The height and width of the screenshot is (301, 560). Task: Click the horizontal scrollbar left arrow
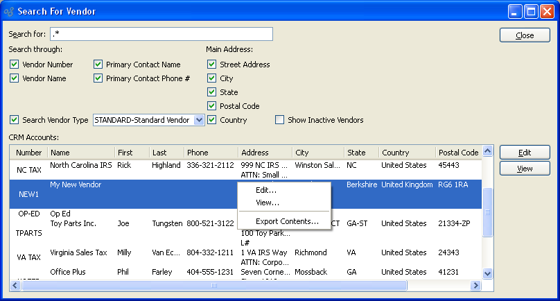click(15, 285)
